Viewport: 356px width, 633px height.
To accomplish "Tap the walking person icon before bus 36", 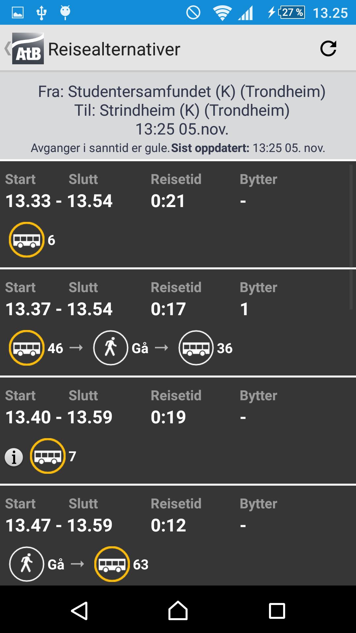I will (111, 347).
